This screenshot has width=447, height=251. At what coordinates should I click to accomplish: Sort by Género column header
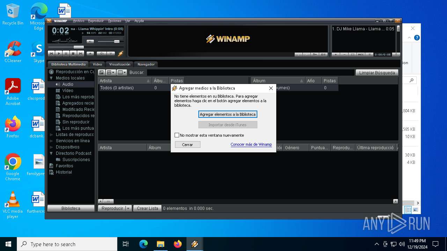[296, 147]
